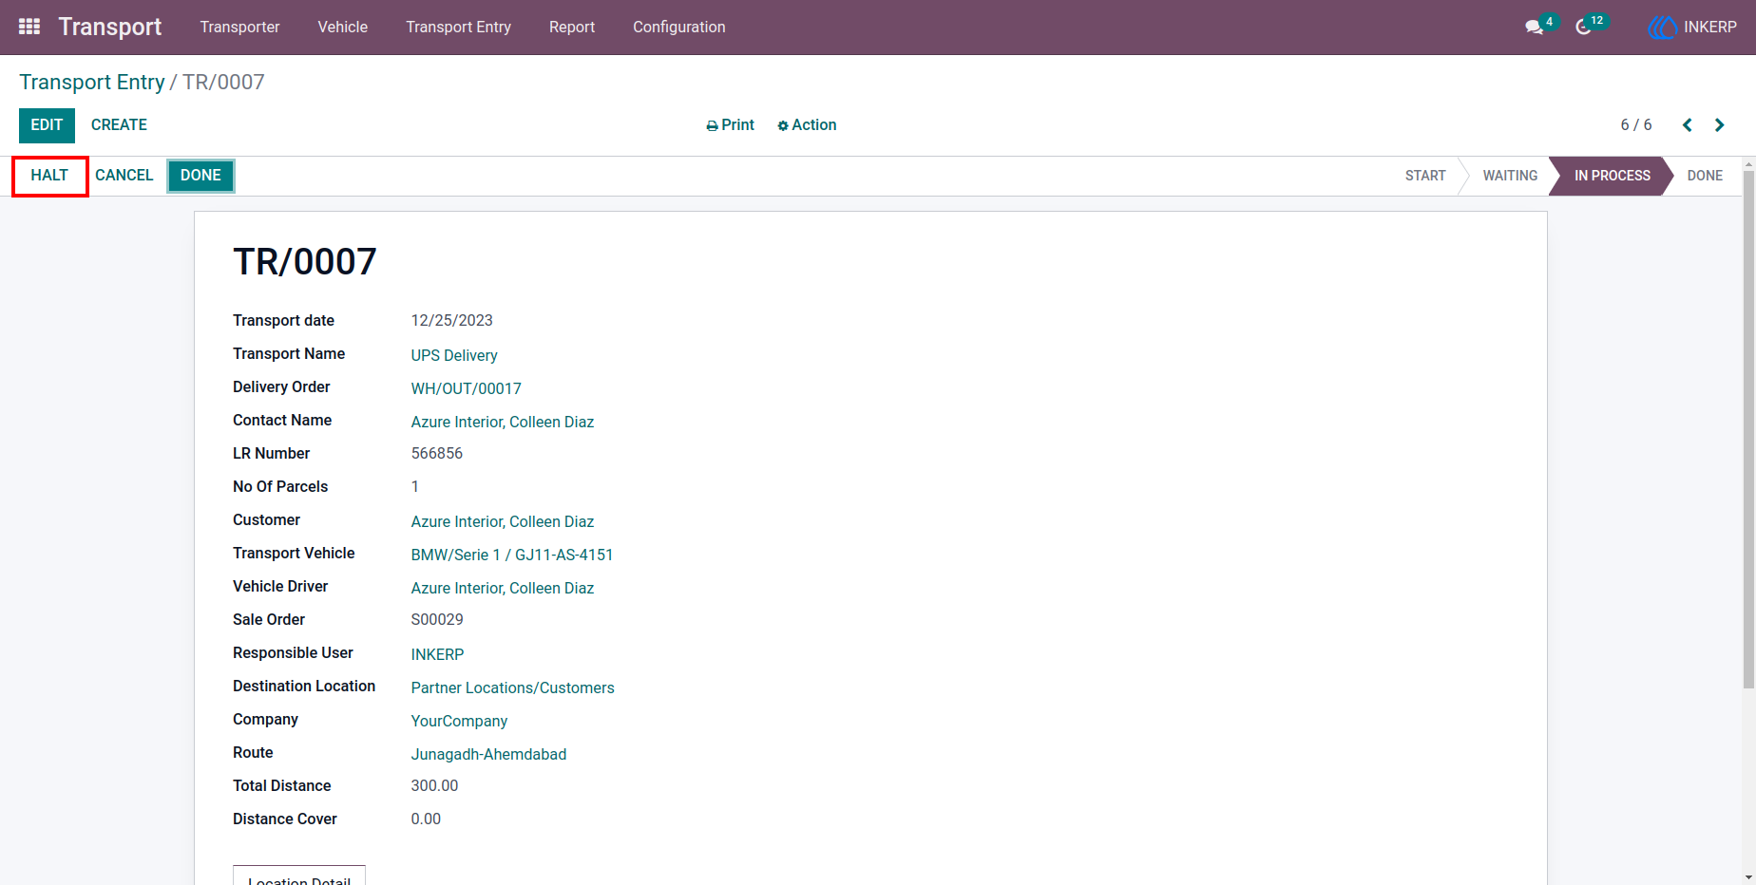Open the Location Detail tab

pyautogui.click(x=299, y=876)
